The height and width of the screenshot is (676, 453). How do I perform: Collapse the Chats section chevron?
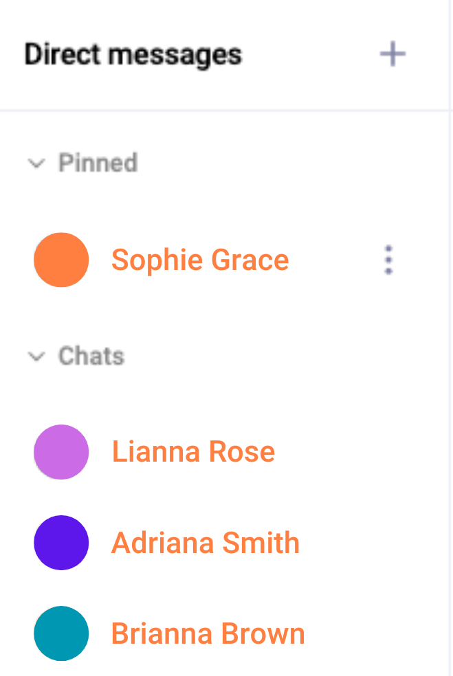[36, 357]
